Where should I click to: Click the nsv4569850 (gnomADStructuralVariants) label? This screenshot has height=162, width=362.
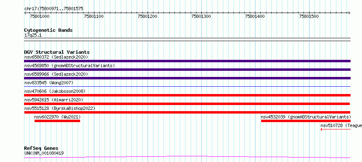point(70,66)
